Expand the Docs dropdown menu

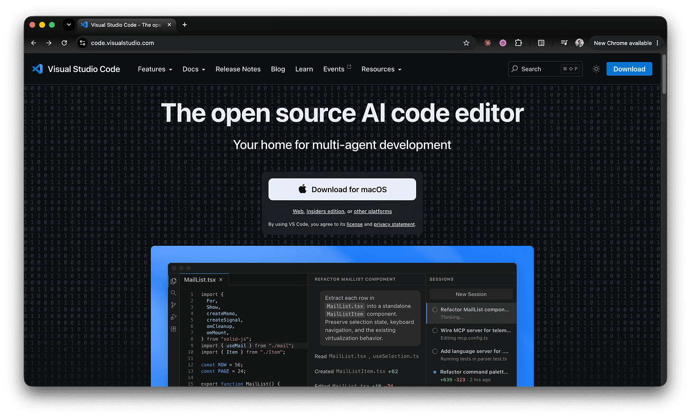click(194, 69)
